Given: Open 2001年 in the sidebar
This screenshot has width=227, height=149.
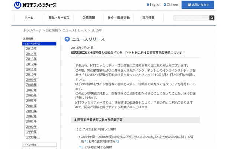Looking at the screenshot, I should 31,121.
